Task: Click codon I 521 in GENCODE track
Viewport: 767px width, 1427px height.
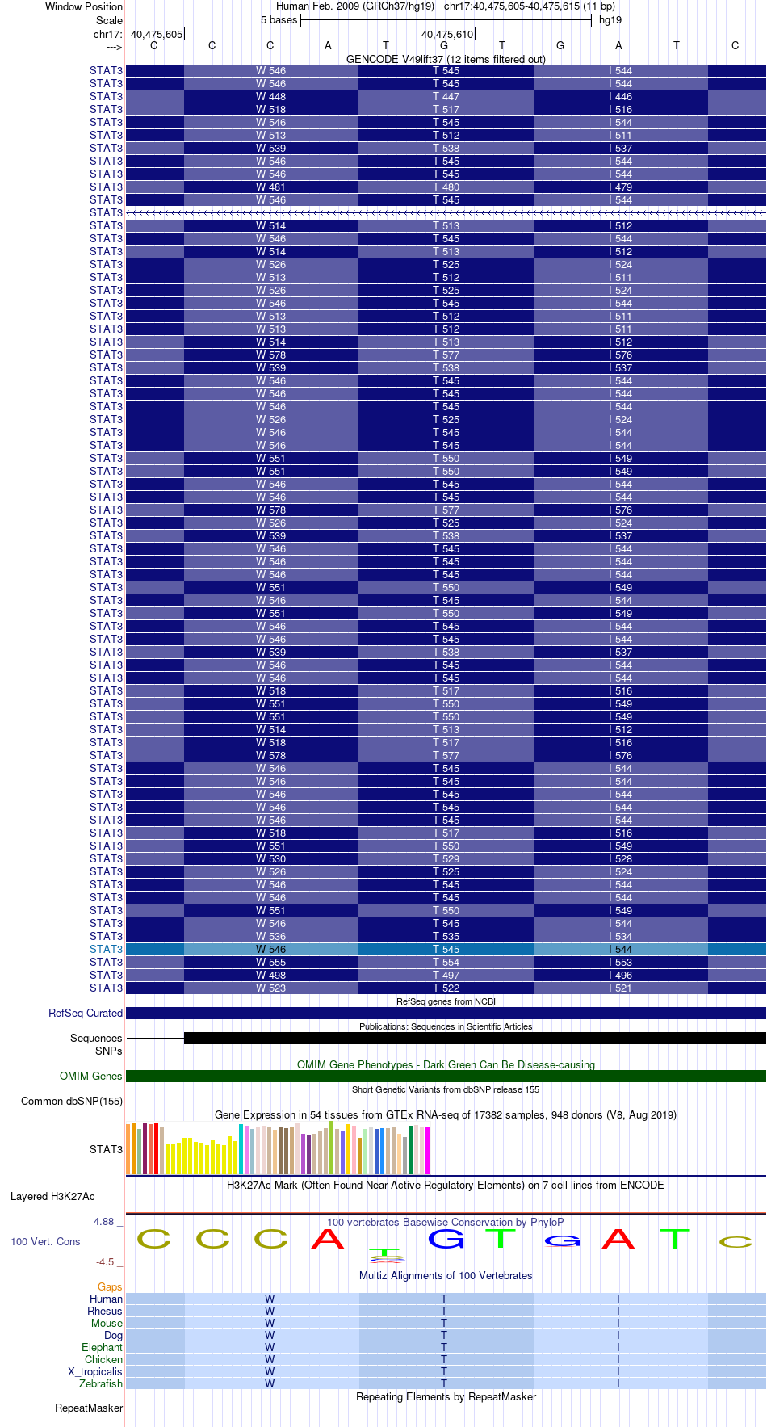Action: point(621,988)
